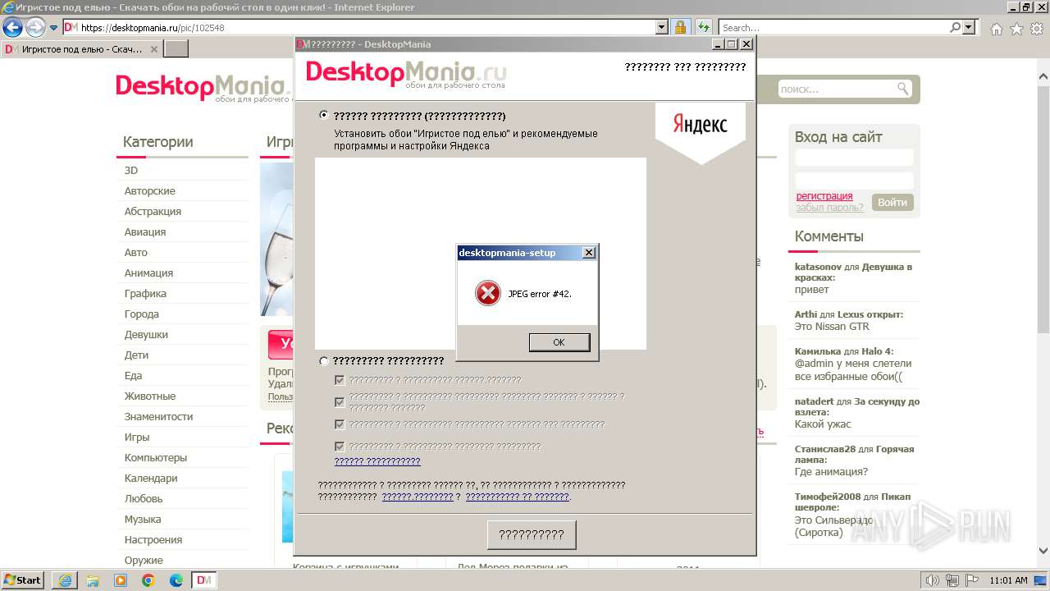The image size is (1050, 591).
Task: Click the DesktopMania.ru logo in installer
Action: tap(406, 73)
